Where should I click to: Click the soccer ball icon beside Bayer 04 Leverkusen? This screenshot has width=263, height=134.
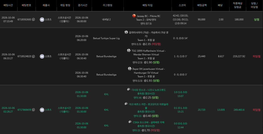[129, 69]
